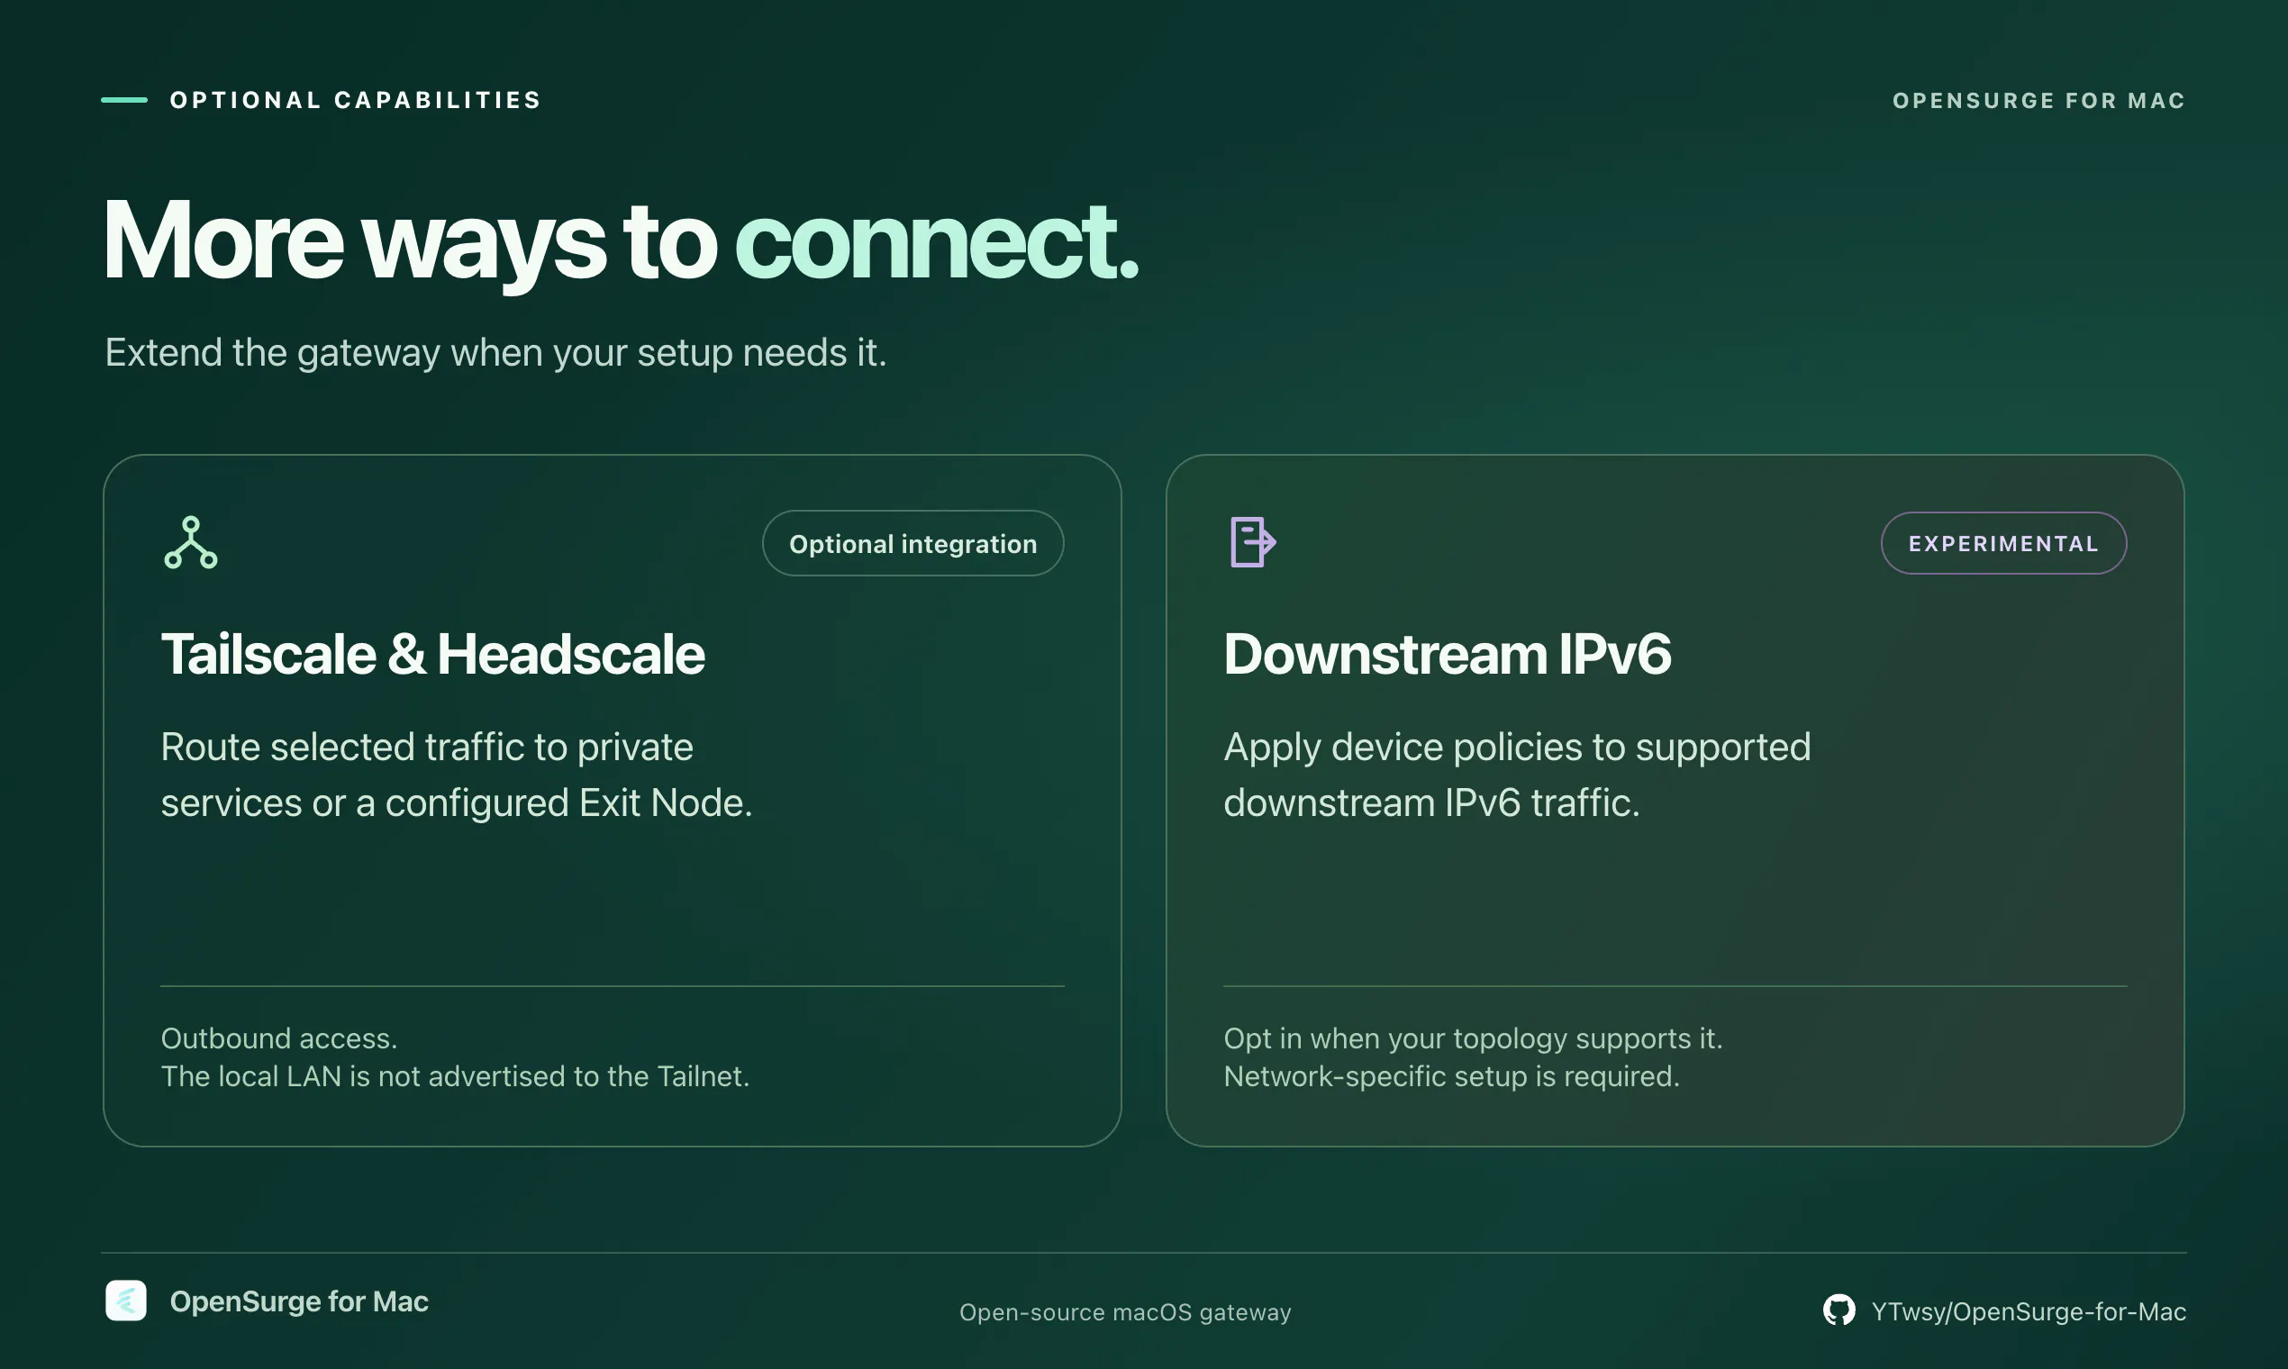Open the YTwsy/OpenSurge-for-Mac repository link
2288x1369 pixels.
click(2028, 1311)
